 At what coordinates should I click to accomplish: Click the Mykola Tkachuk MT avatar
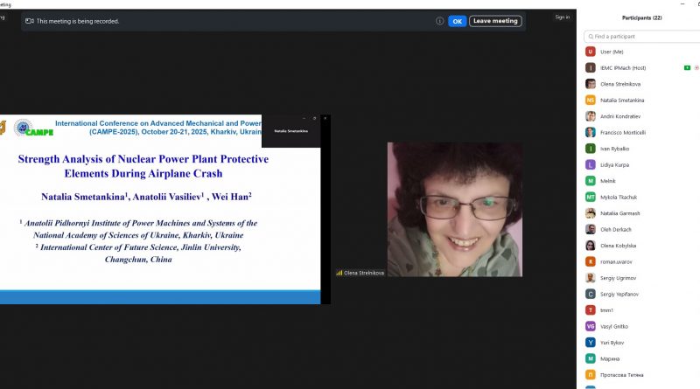[x=591, y=197]
